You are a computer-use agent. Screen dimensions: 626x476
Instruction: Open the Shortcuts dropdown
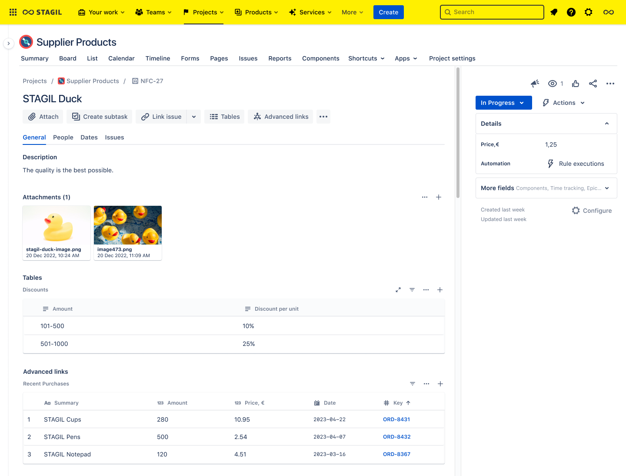tap(366, 58)
